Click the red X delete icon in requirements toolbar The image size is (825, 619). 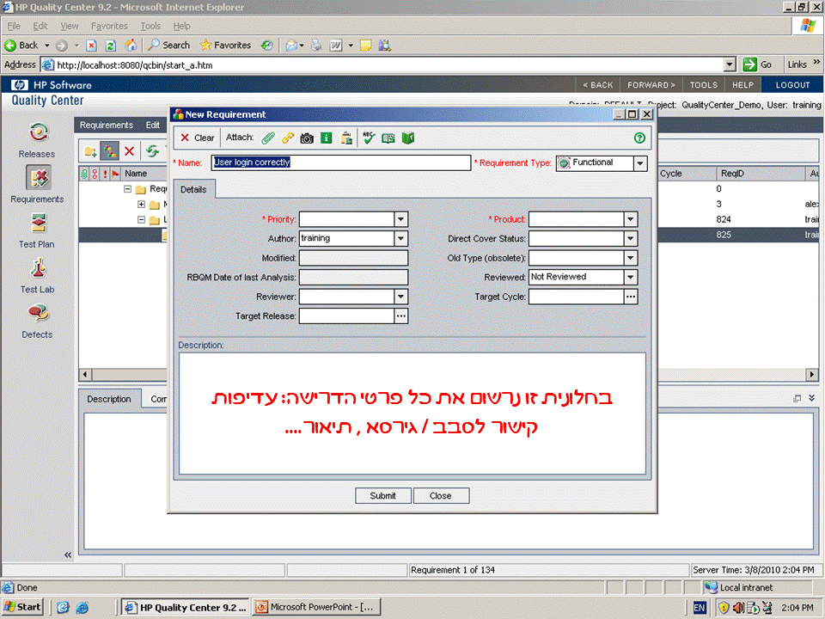pos(130,151)
